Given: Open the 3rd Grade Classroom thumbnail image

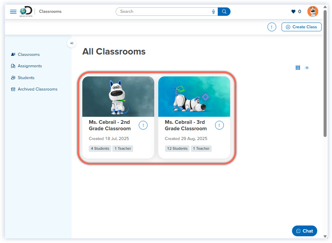Looking at the screenshot, I should [194, 97].
